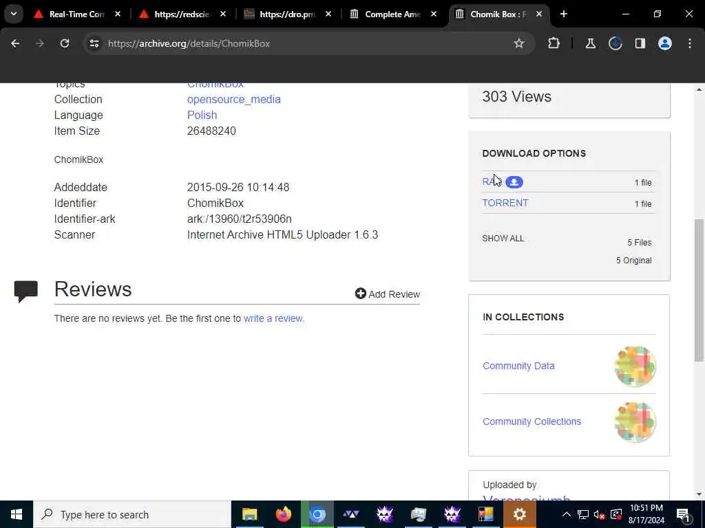Click the scrollbar down arrow
Image resolution: width=705 pixels, height=528 pixels.
click(699, 494)
